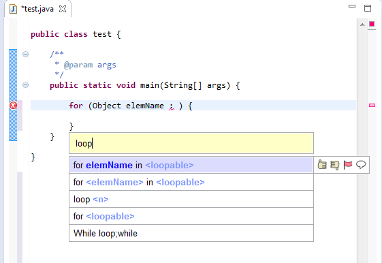Close the test.java tab
The image size is (382, 263).
(x=63, y=9)
